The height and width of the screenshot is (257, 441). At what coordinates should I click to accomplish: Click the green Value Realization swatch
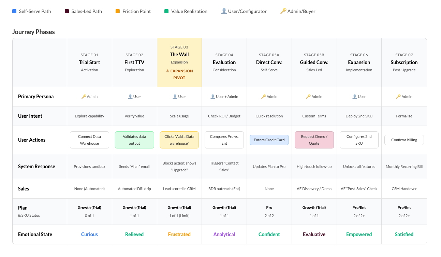point(166,11)
